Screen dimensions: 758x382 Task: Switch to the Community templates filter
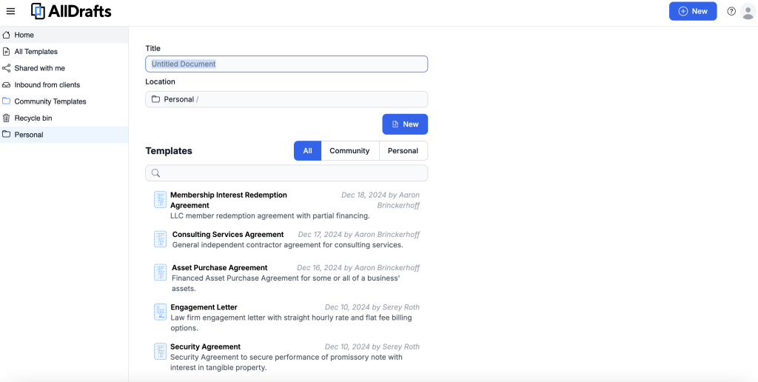(349, 151)
